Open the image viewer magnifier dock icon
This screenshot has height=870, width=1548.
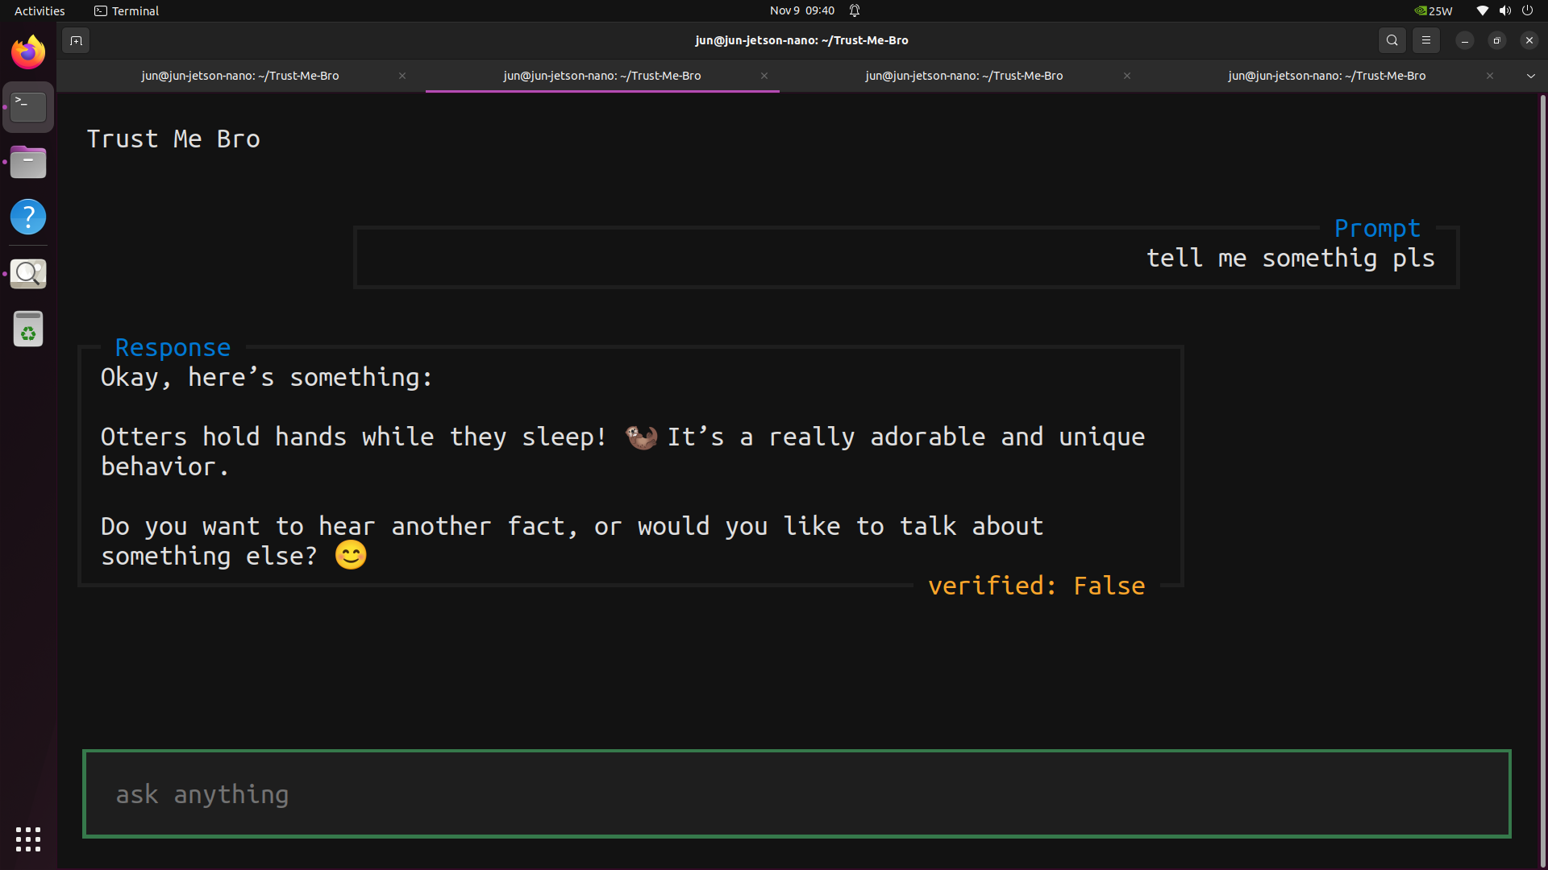click(x=28, y=273)
